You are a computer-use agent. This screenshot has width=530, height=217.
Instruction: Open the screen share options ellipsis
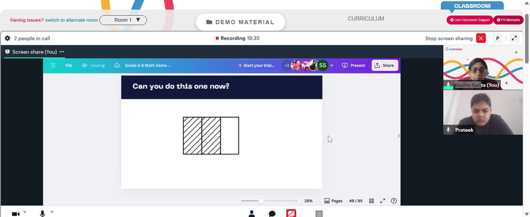62,52
